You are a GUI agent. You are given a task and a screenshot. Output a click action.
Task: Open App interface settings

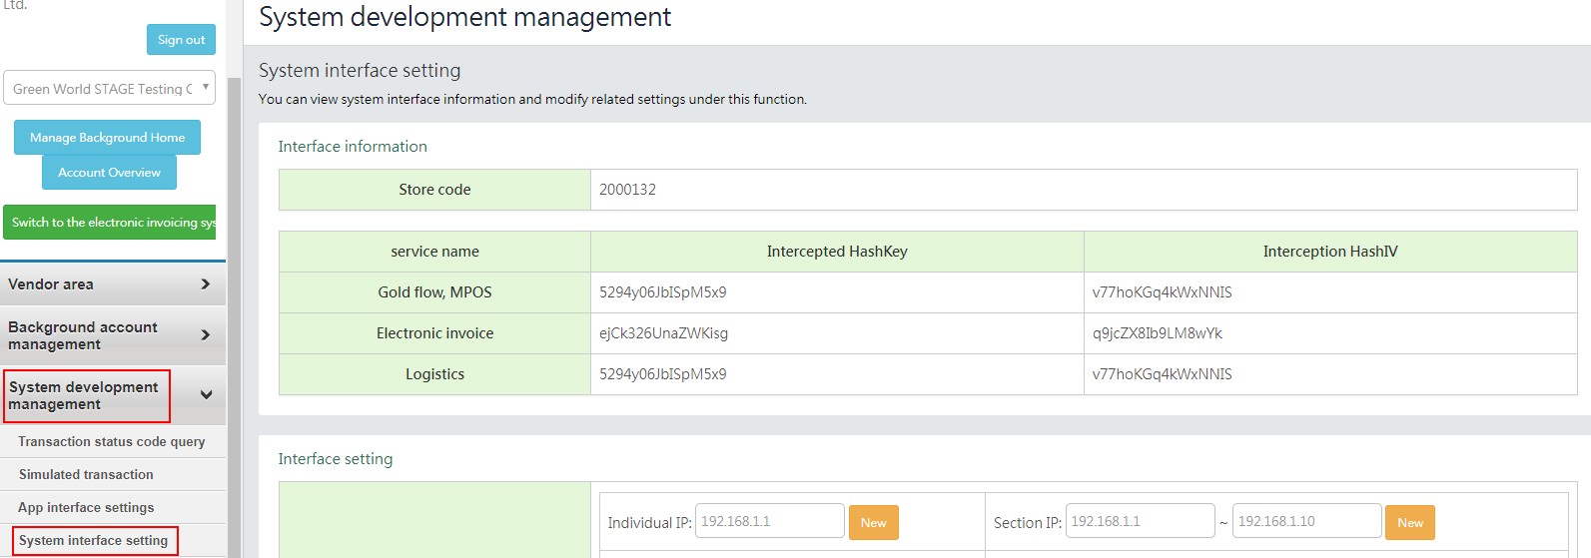coord(86,507)
